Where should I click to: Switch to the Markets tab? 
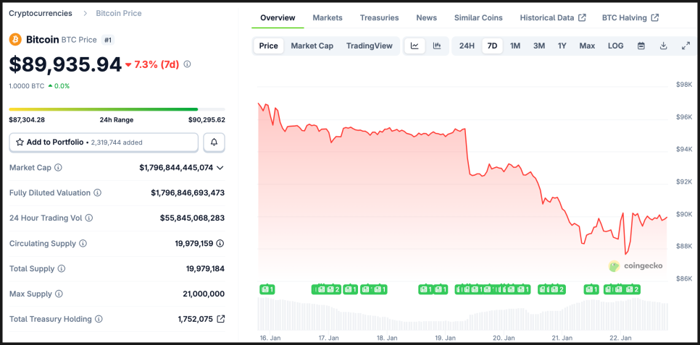pyautogui.click(x=328, y=18)
